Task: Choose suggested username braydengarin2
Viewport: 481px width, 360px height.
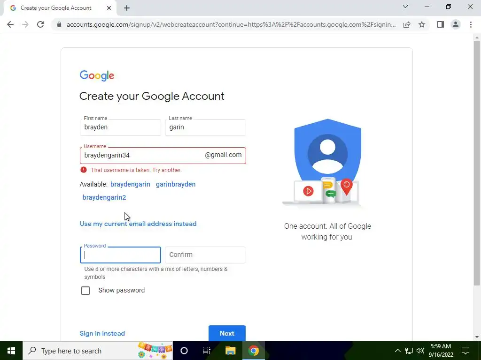Action: [104, 197]
